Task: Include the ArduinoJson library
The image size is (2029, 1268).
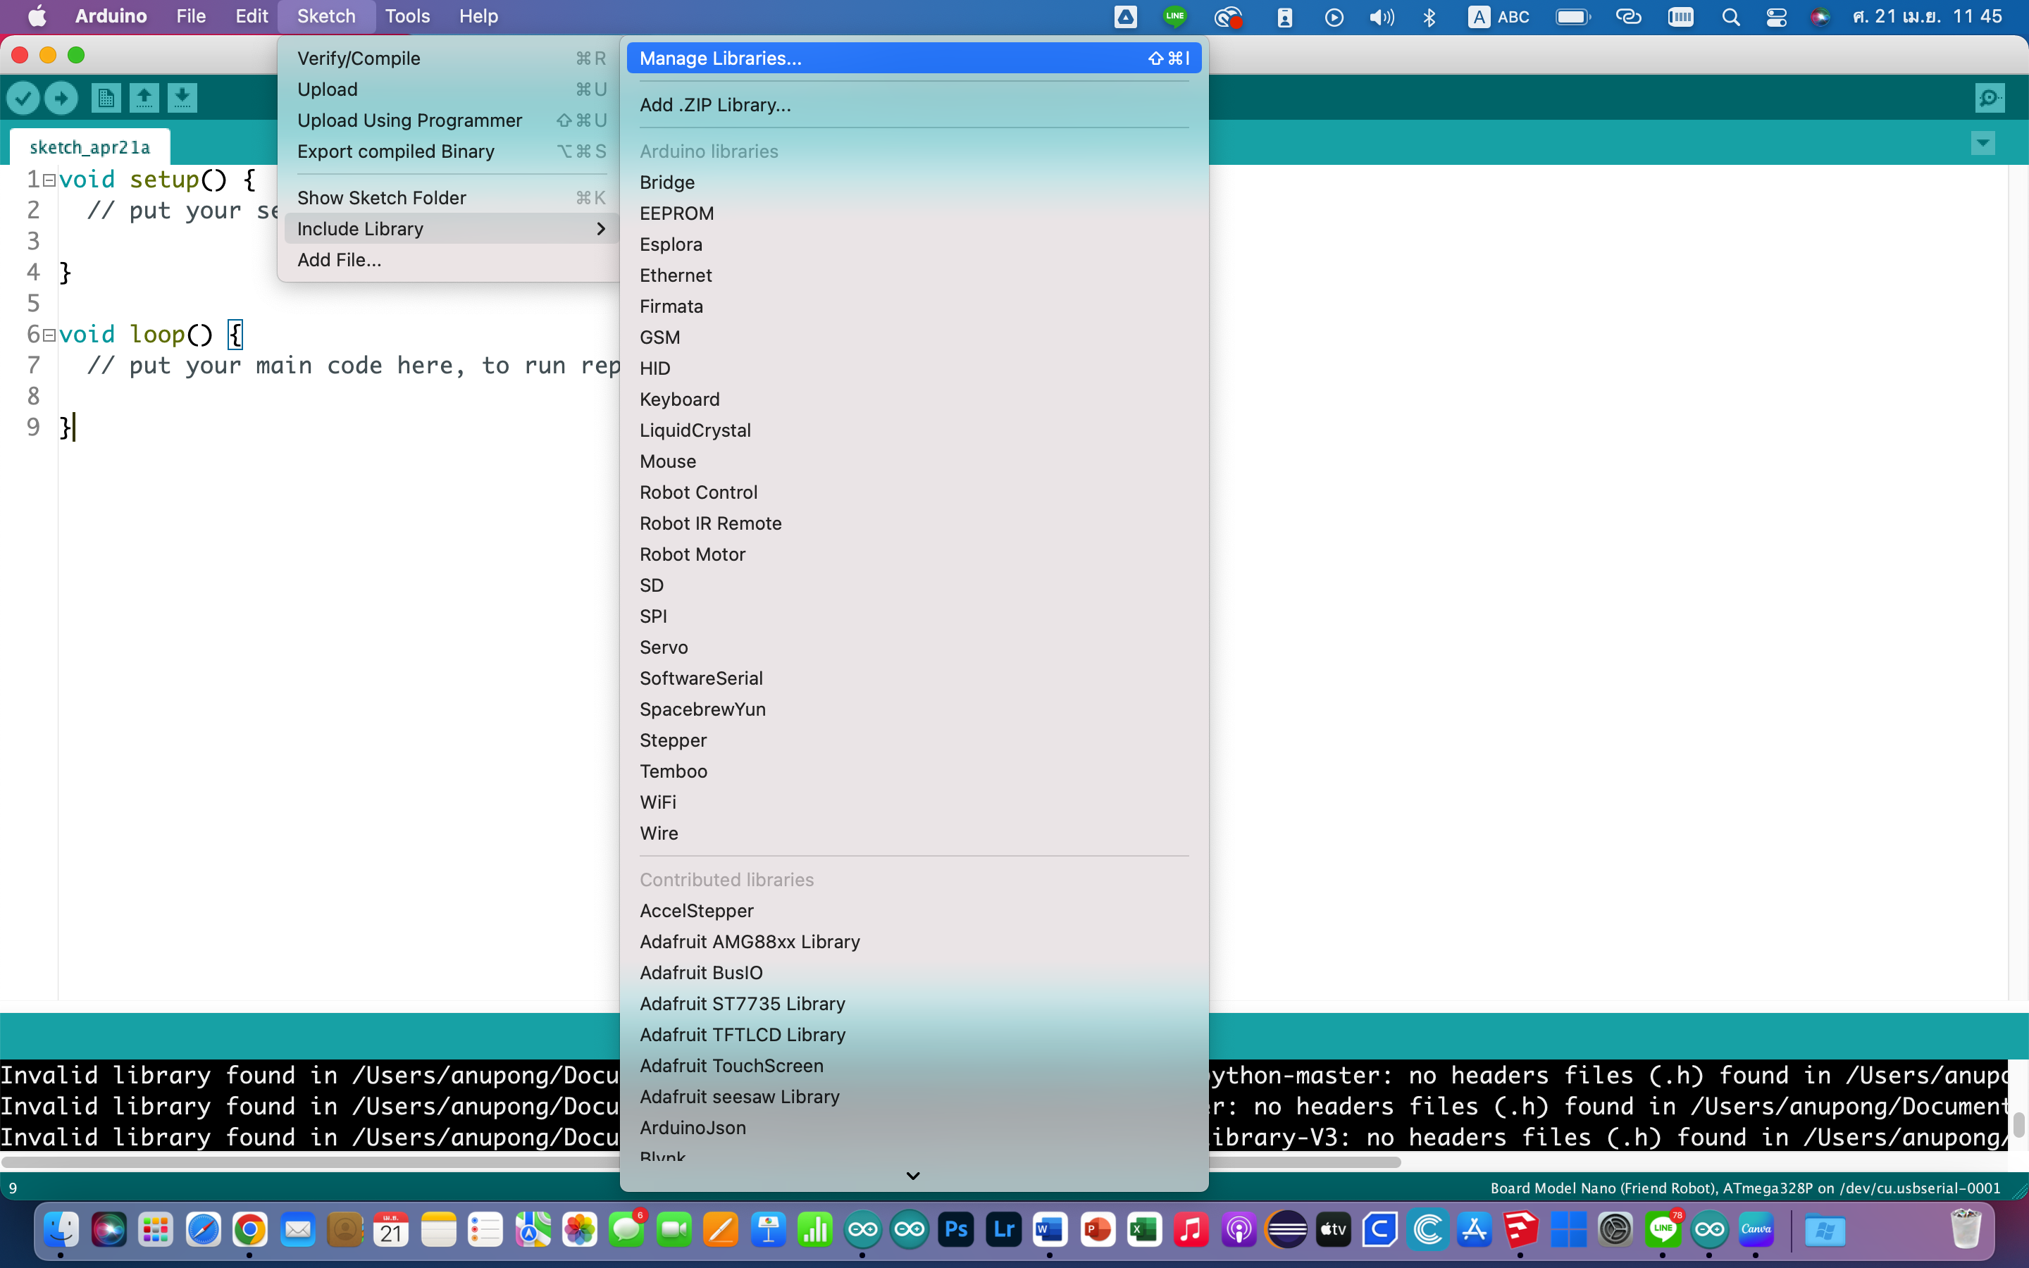Action: point(914,1128)
